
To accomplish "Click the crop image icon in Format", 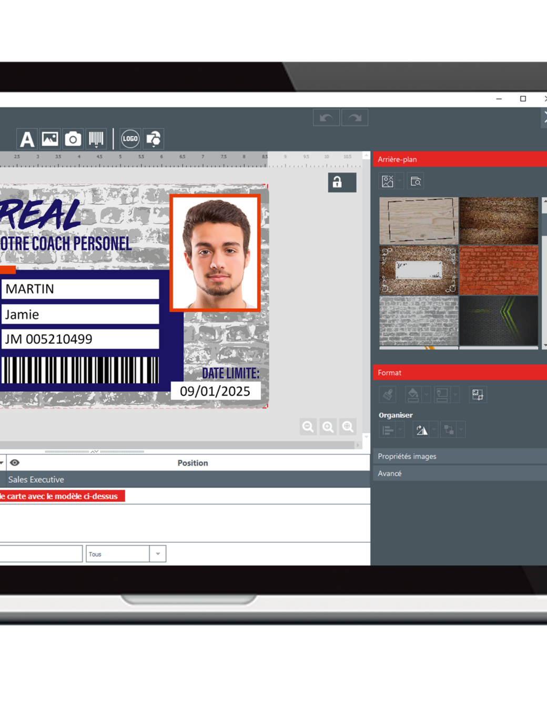I will pos(478,395).
